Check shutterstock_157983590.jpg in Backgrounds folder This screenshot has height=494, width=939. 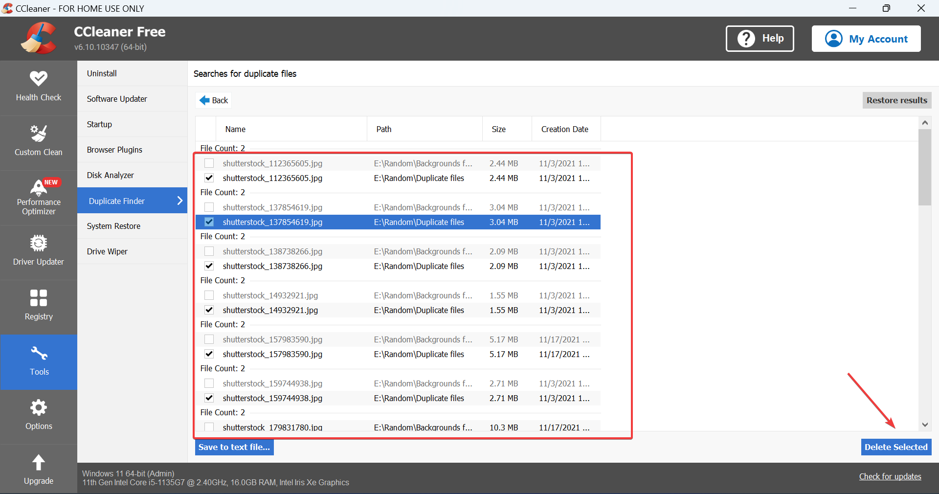[209, 339]
